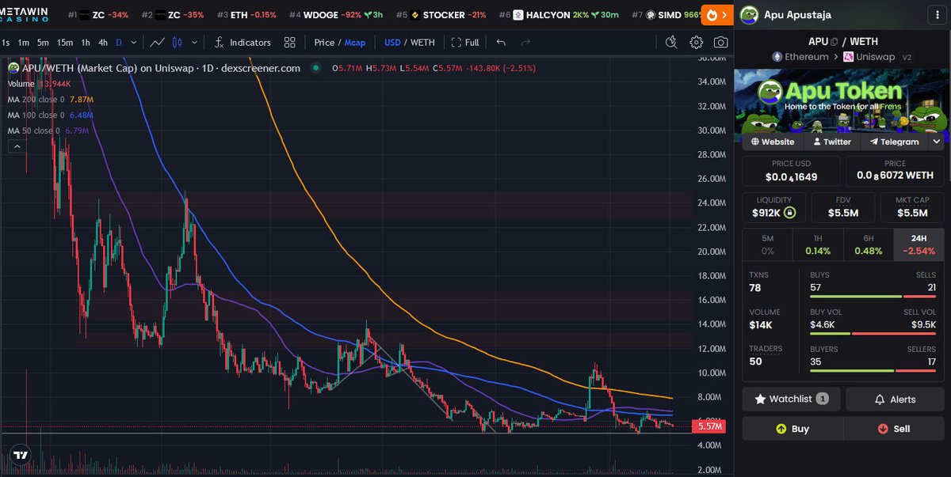The image size is (951, 477).
Task: Click the Metawin Casino ad logo
Action: (x=26, y=14)
